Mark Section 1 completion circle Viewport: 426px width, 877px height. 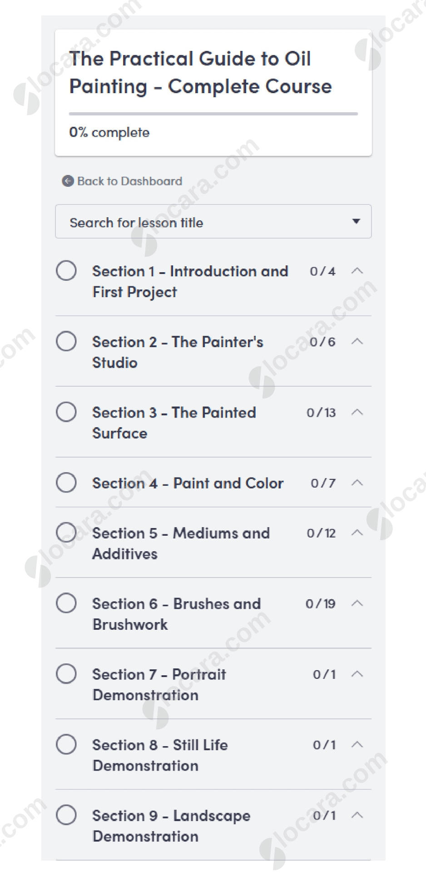pos(66,271)
